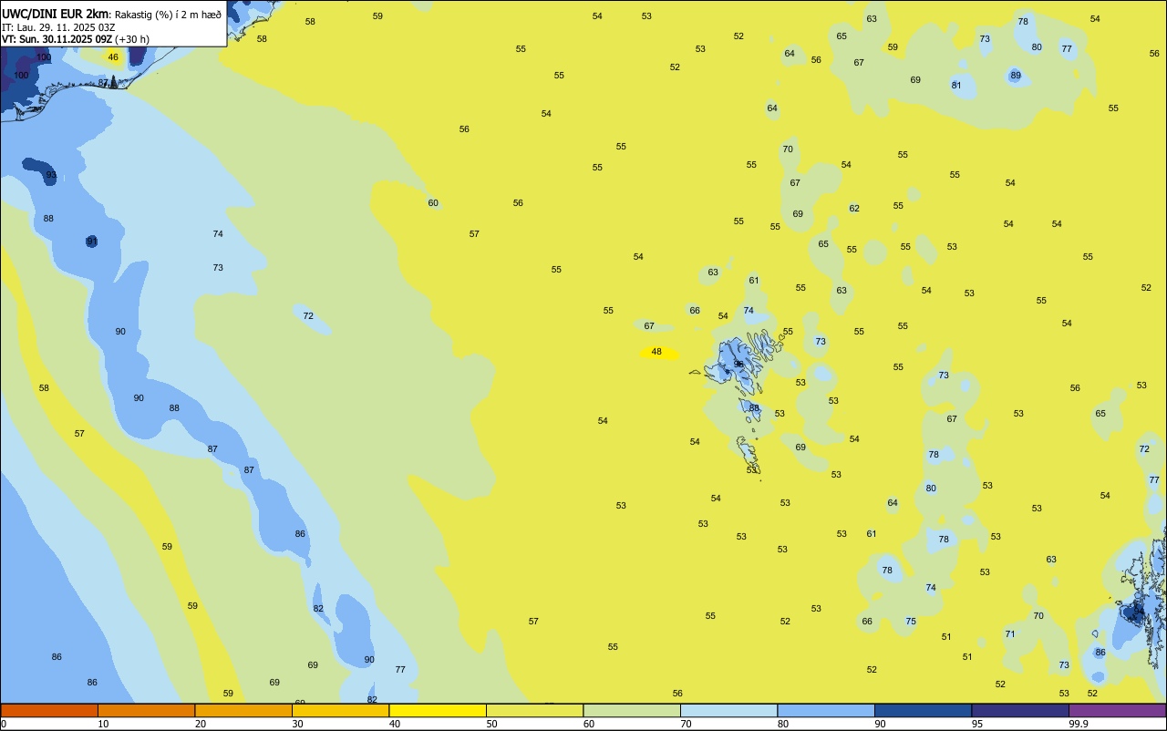Click the 'UWC/DINI EUR 2km' title text
1167x731 pixels.
(x=56, y=14)
